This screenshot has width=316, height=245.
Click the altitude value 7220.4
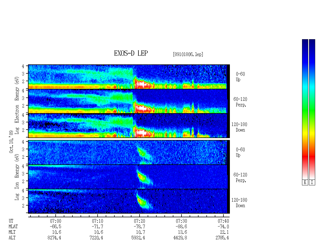tap(96, 238)
